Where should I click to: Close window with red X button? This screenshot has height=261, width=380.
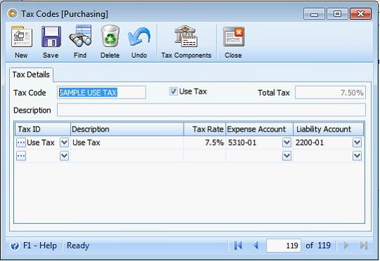pos(360,14)
